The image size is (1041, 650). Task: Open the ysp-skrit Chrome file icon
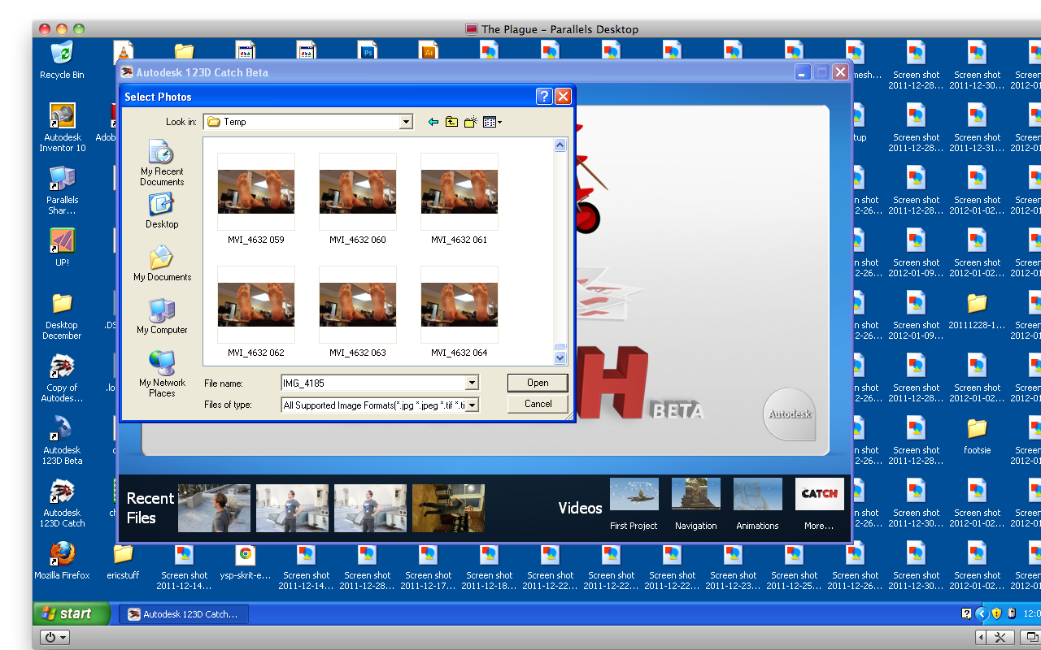(x=245, y=561)
